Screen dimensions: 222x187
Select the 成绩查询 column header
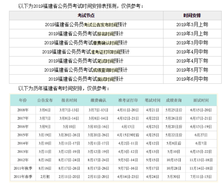174,100
